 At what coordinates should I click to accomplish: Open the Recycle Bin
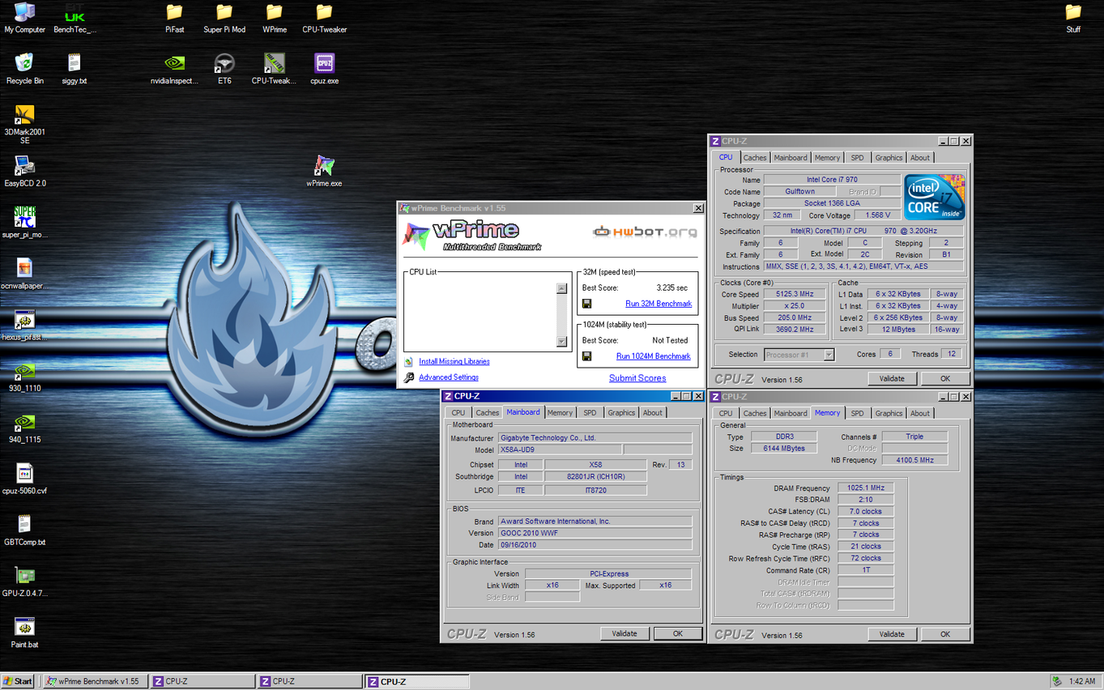click(x=24, y=69)
